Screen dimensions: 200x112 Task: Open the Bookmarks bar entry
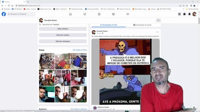[6, 9]
